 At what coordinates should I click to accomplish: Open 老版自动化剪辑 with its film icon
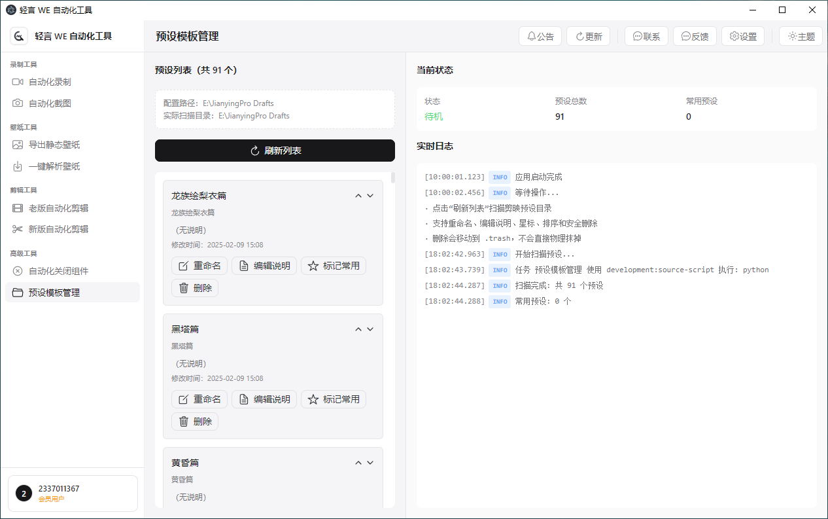point(18,207)
